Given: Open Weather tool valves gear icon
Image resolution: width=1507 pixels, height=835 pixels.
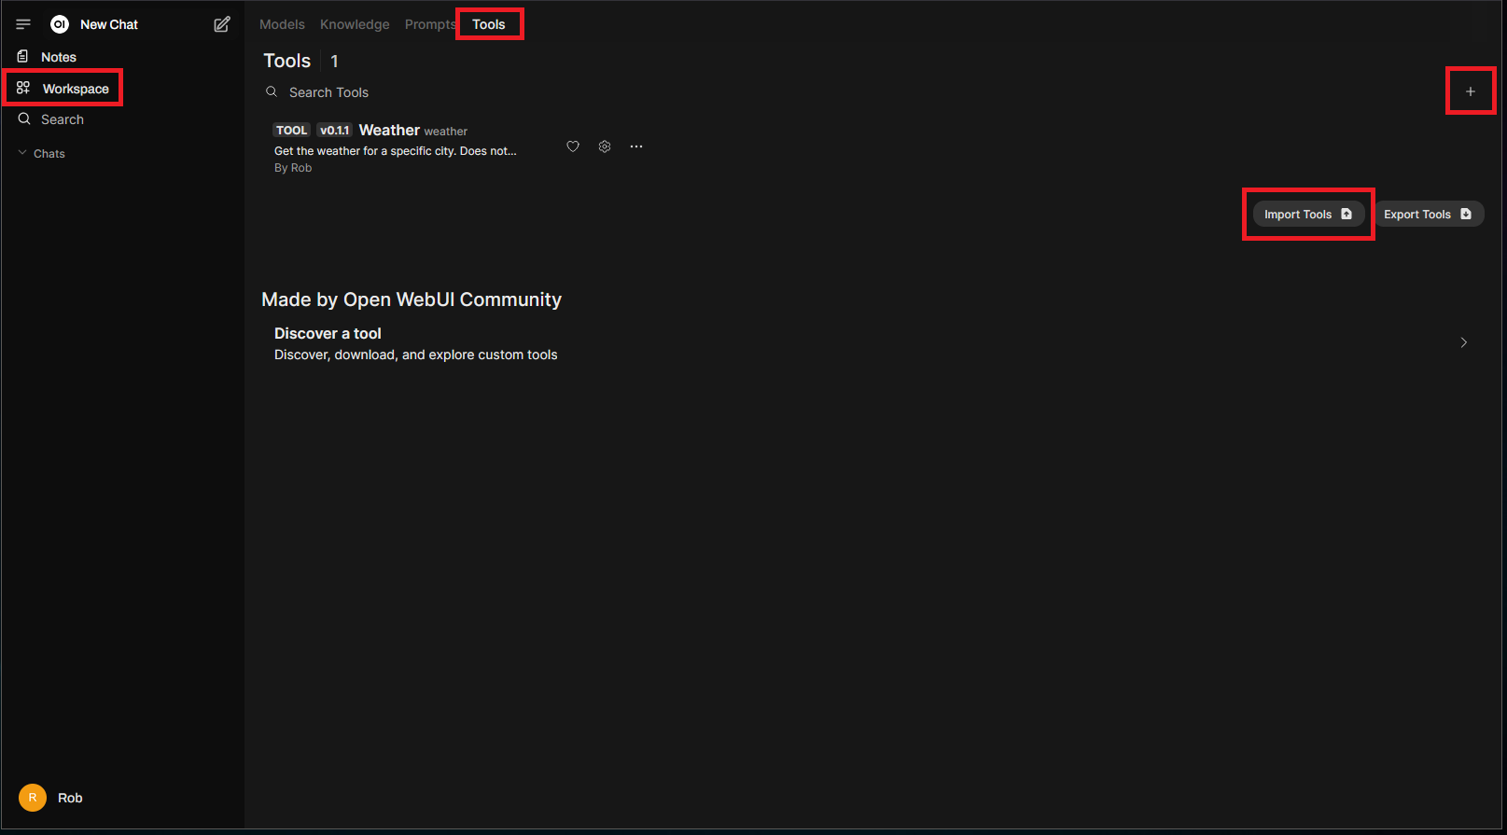Looking at the screenshot, I should tap(605, 146).
